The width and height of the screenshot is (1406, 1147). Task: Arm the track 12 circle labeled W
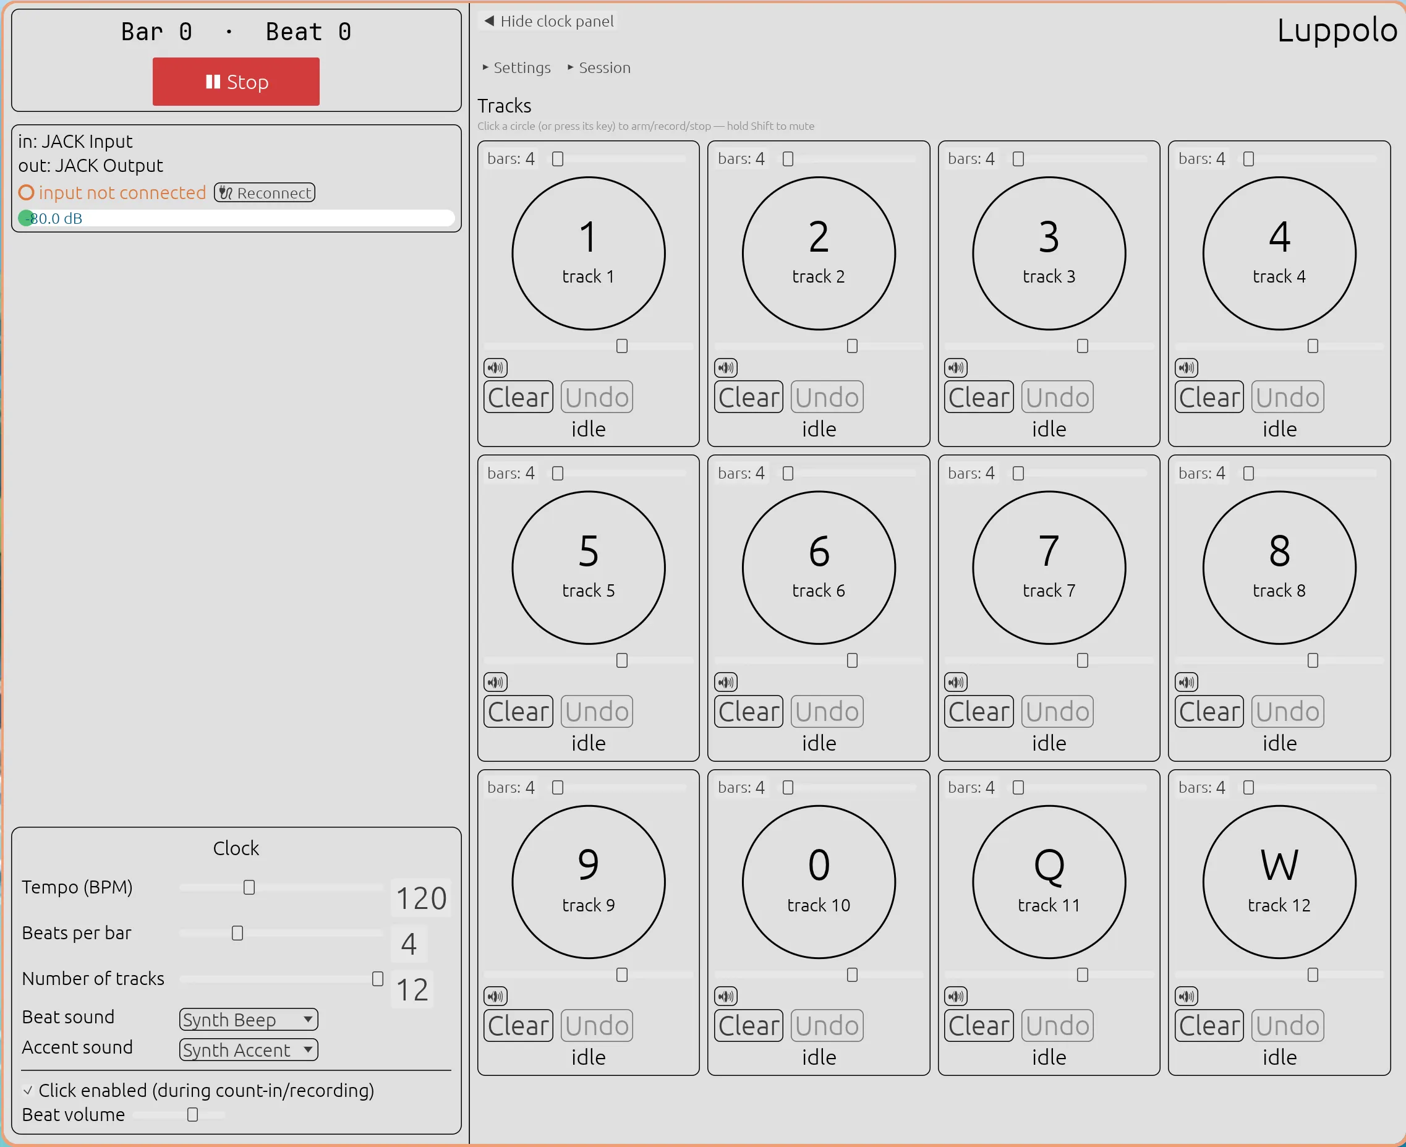[x=1279, y=881]
